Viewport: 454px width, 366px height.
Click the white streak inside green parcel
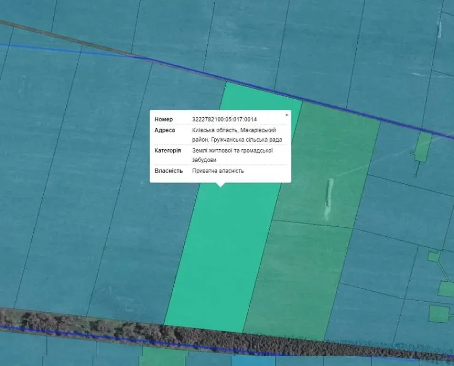click(329, 198)
